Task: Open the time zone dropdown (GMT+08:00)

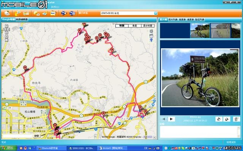Action: [x=156, y=13]
